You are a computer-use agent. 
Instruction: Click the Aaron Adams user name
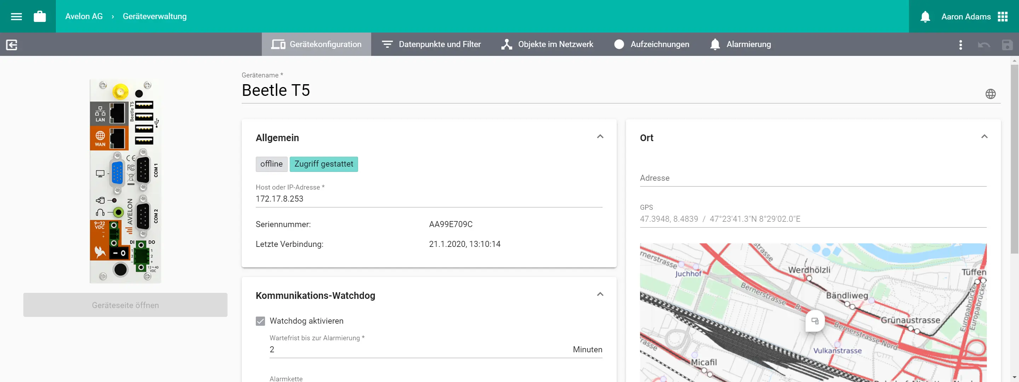pos(966,17)
